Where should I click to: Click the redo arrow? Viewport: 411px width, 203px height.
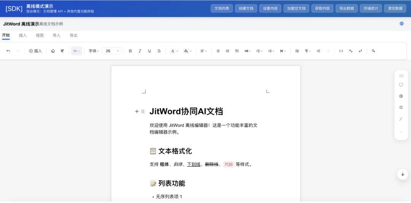[x=18, y=51]
